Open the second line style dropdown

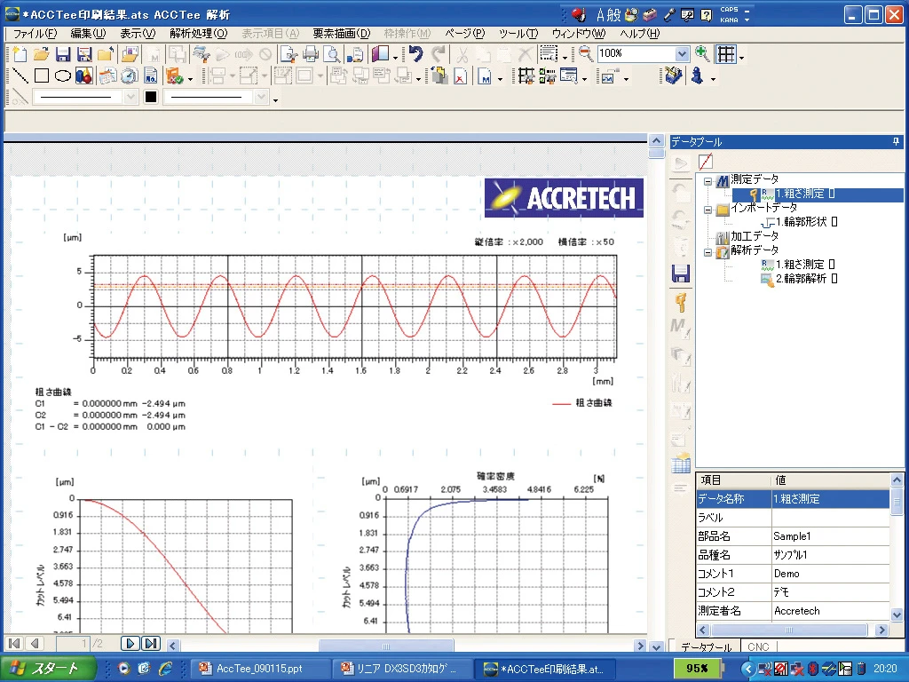coord(262,97)
